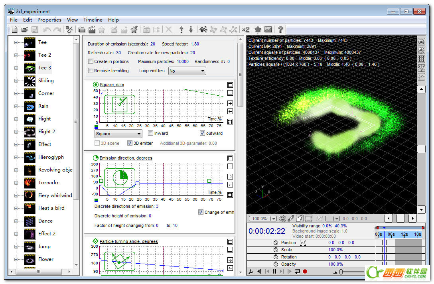Click the Emission direction, degrees link

(126, 158)
